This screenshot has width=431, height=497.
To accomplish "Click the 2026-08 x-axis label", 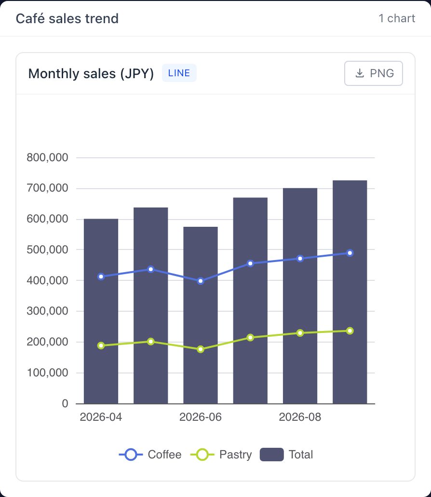I will point(300,417).
